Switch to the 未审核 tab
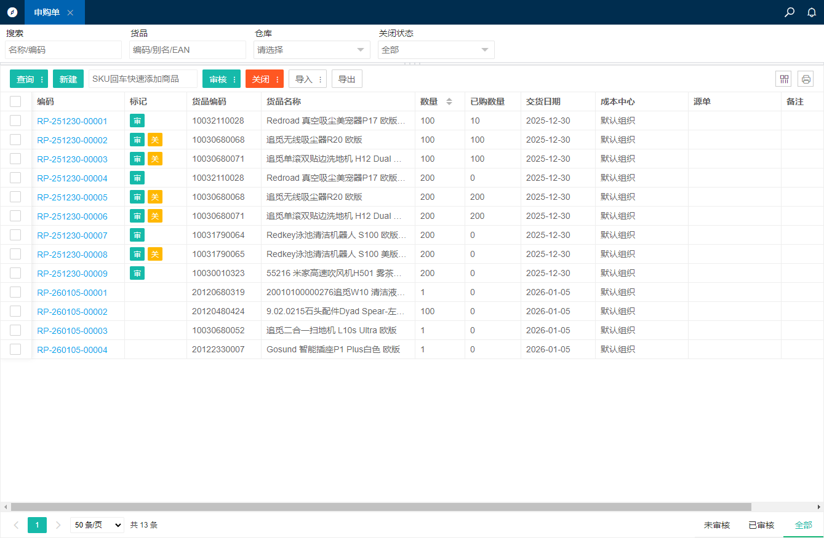The image size is (824, 538). 716,525
